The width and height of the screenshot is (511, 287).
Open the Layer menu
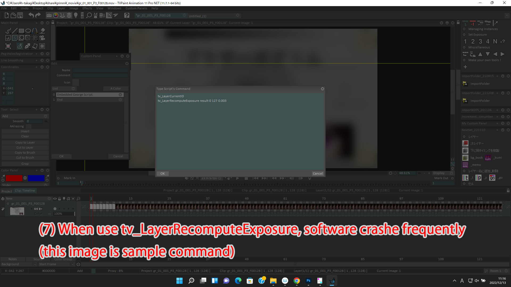[x=61, y=8]
